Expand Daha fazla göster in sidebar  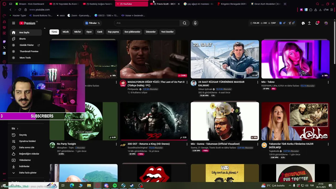pos(26,173)
